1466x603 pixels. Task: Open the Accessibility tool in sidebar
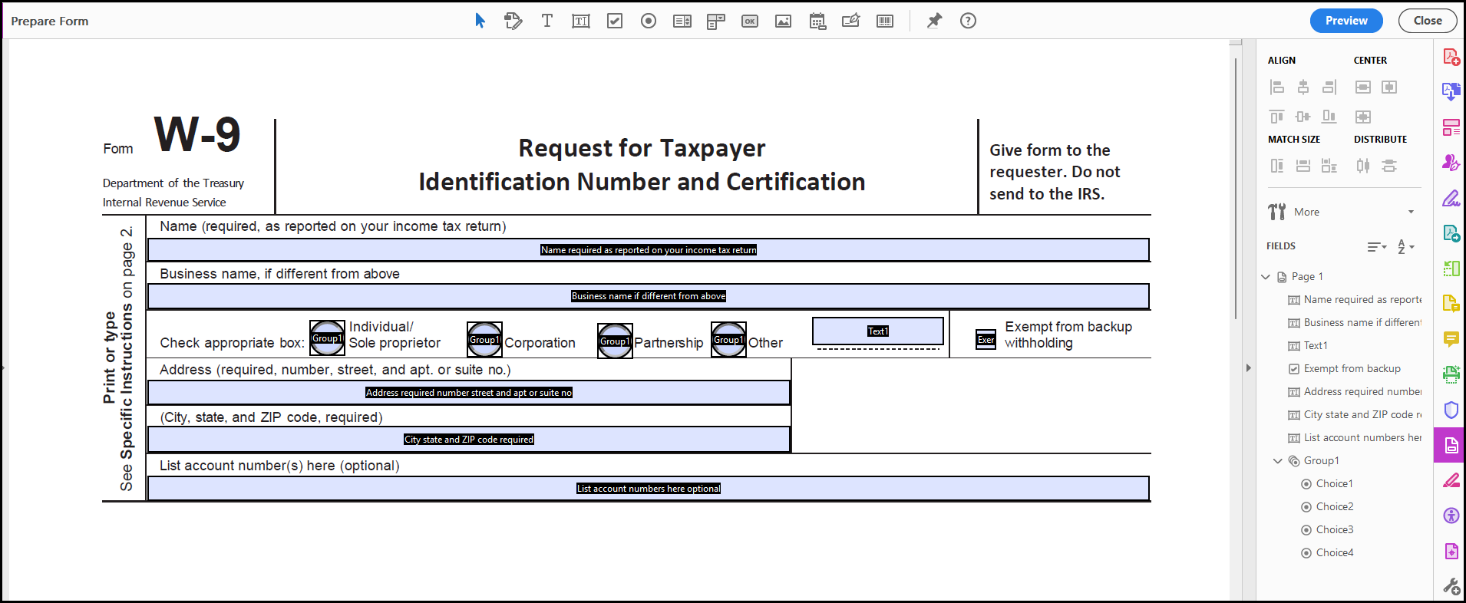[1451, 515]
